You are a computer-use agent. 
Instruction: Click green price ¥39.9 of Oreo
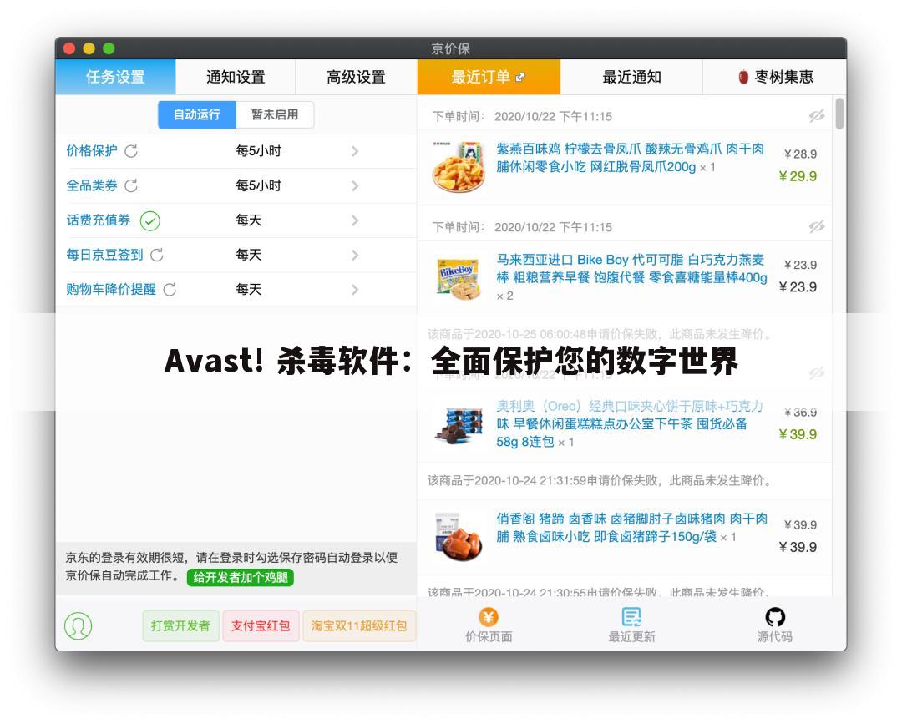point(798,434)
